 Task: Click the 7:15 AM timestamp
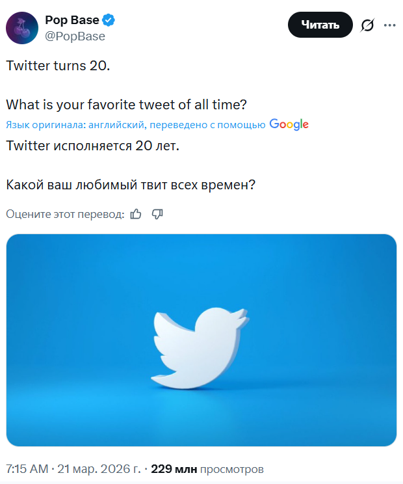pyautogui.click(x=27, y=468)
